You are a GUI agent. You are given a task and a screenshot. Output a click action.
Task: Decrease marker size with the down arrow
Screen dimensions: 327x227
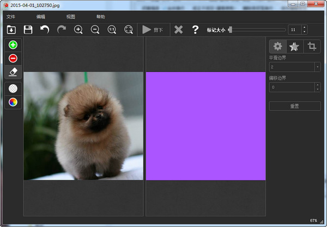pyautogui.click(x=304, y=32)
